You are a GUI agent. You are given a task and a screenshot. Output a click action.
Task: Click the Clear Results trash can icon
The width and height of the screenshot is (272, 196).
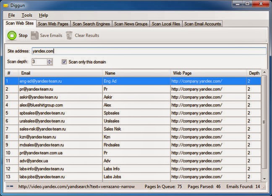coord(69,35)
